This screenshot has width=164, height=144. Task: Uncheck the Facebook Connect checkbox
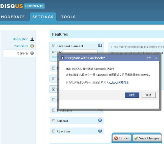click(x=53, y=46)
